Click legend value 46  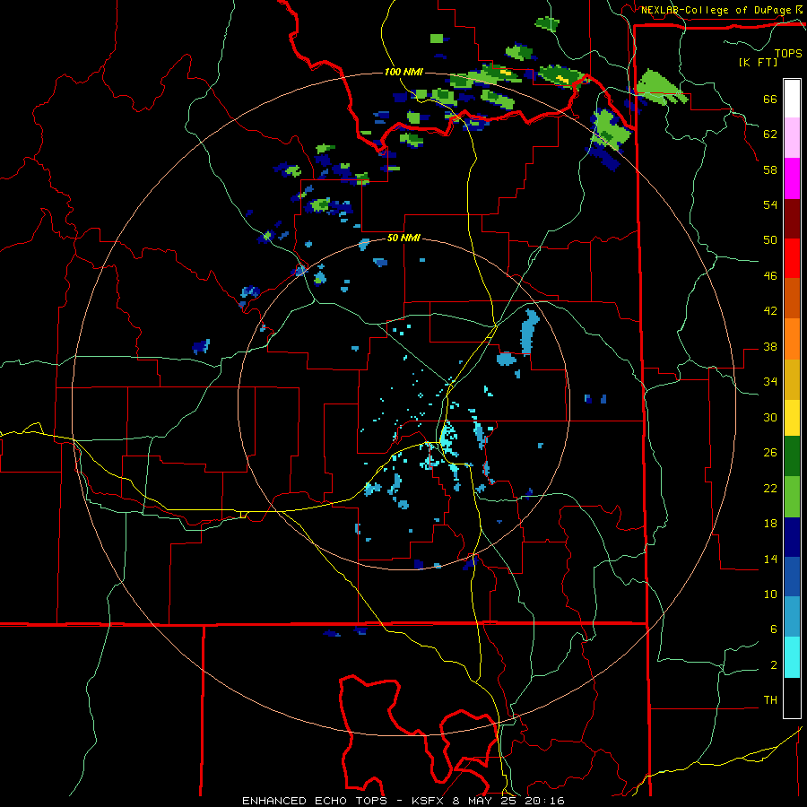770,276
